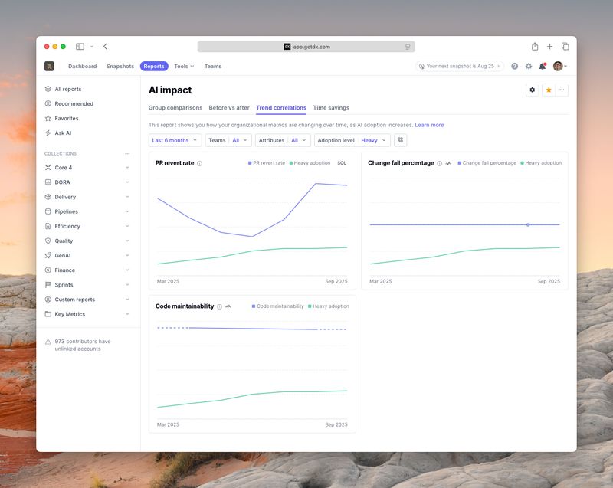Screen dimensions: 613x488
Task: Open the notifications bell icon
Action: [543, 67]
